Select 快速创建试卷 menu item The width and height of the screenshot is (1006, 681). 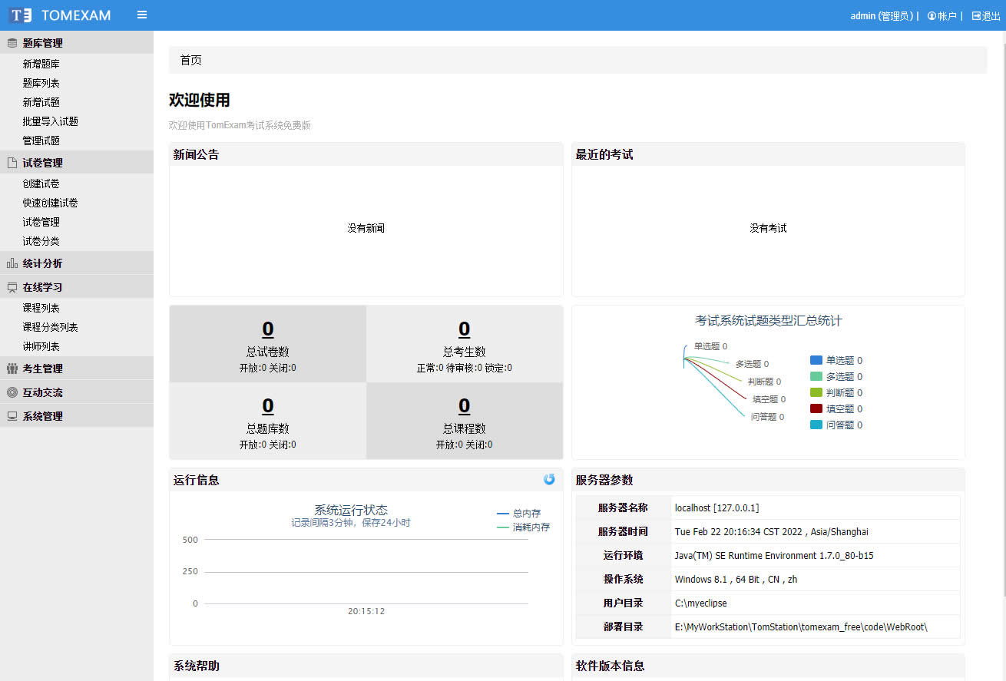(x=50, y=203)
